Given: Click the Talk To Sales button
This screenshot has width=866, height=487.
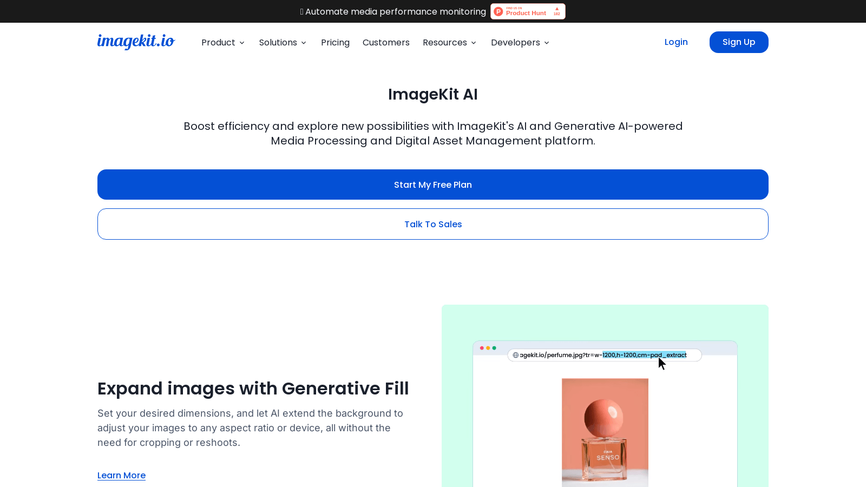Looking at the screenshot, I should pyautogui.click(x=433, y=224).
